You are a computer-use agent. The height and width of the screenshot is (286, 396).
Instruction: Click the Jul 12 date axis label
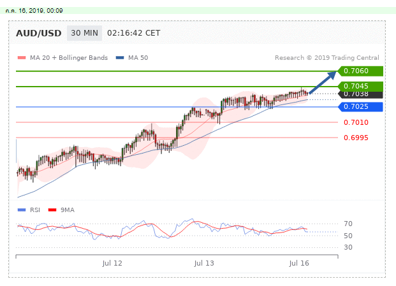pos(112,263)
